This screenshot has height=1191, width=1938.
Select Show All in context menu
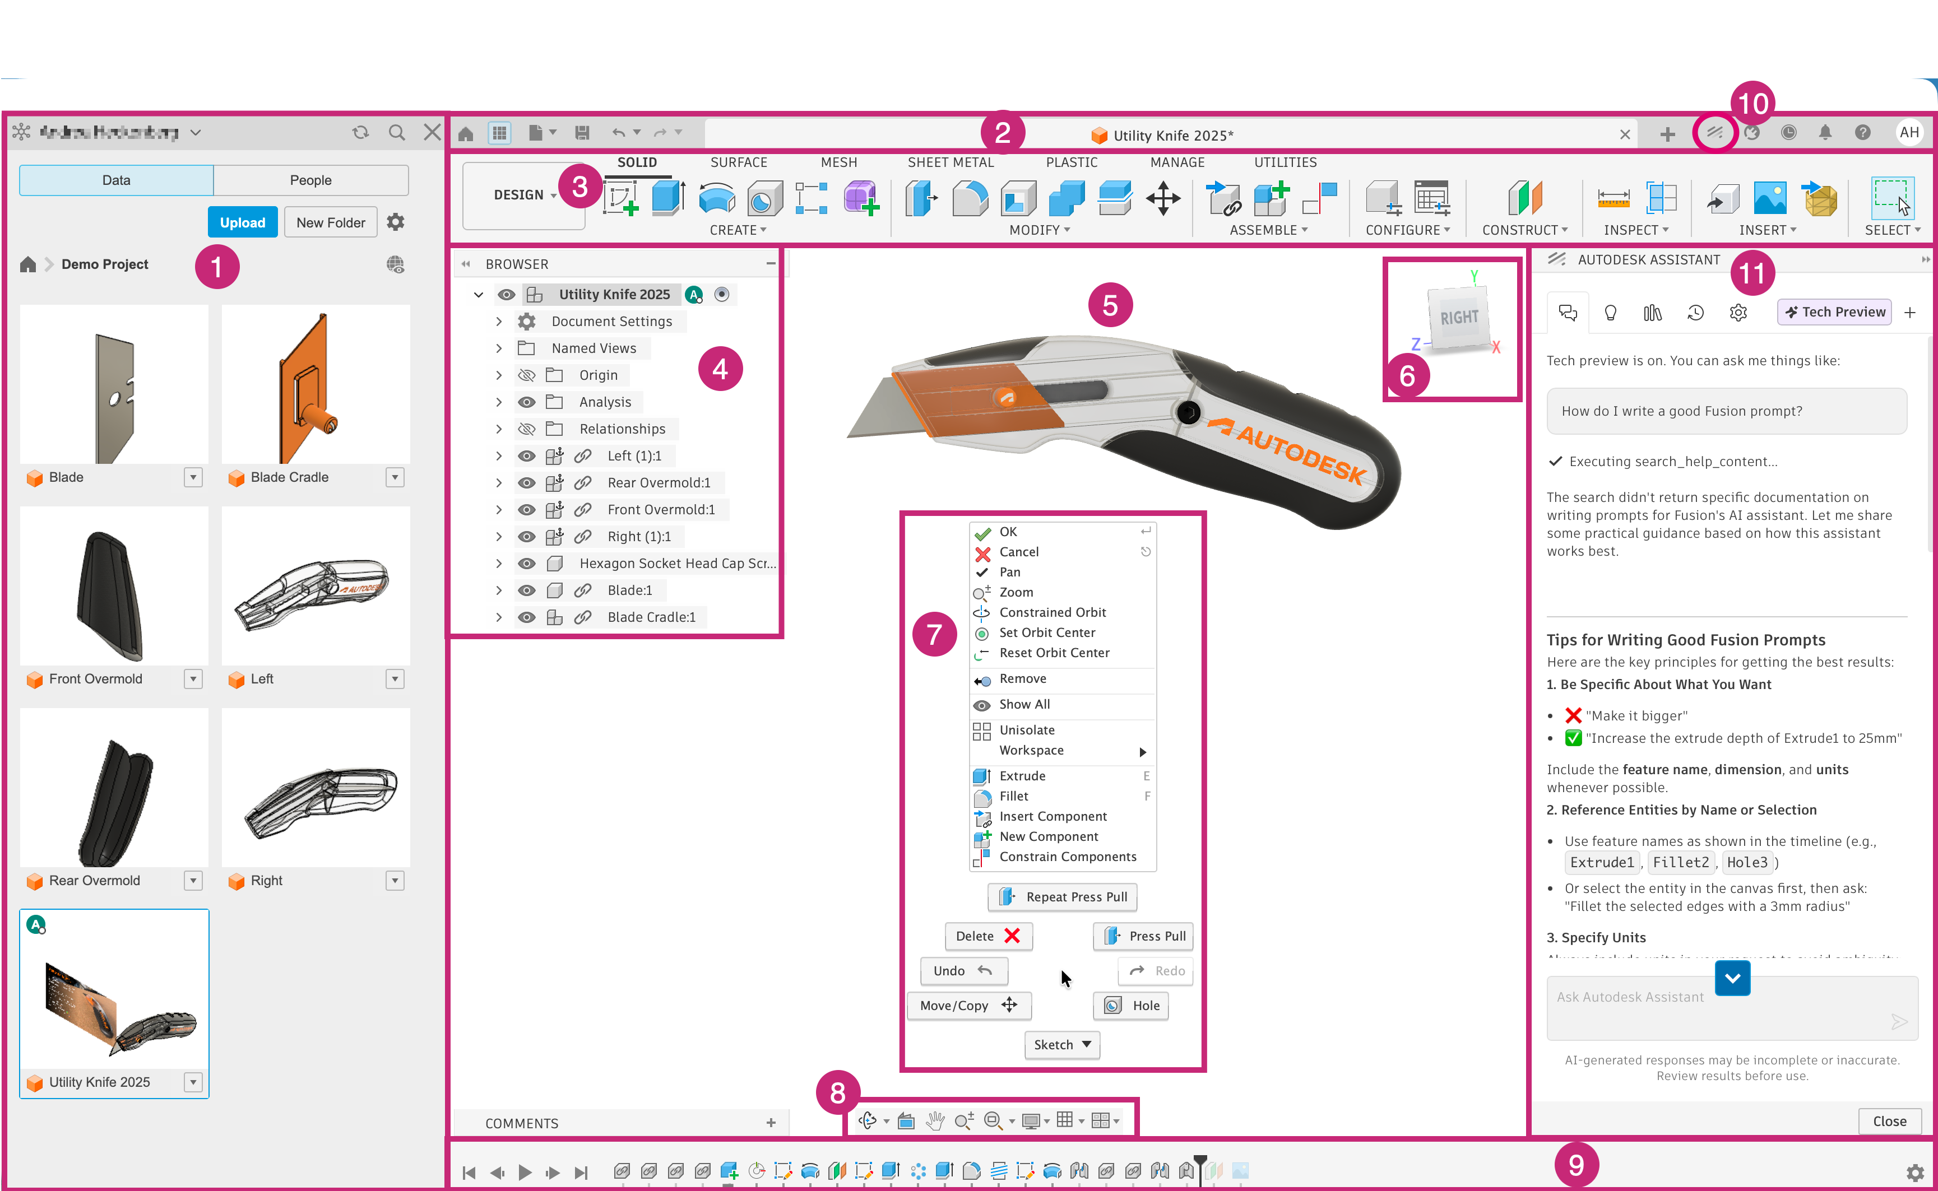(x=1062, y=705)
